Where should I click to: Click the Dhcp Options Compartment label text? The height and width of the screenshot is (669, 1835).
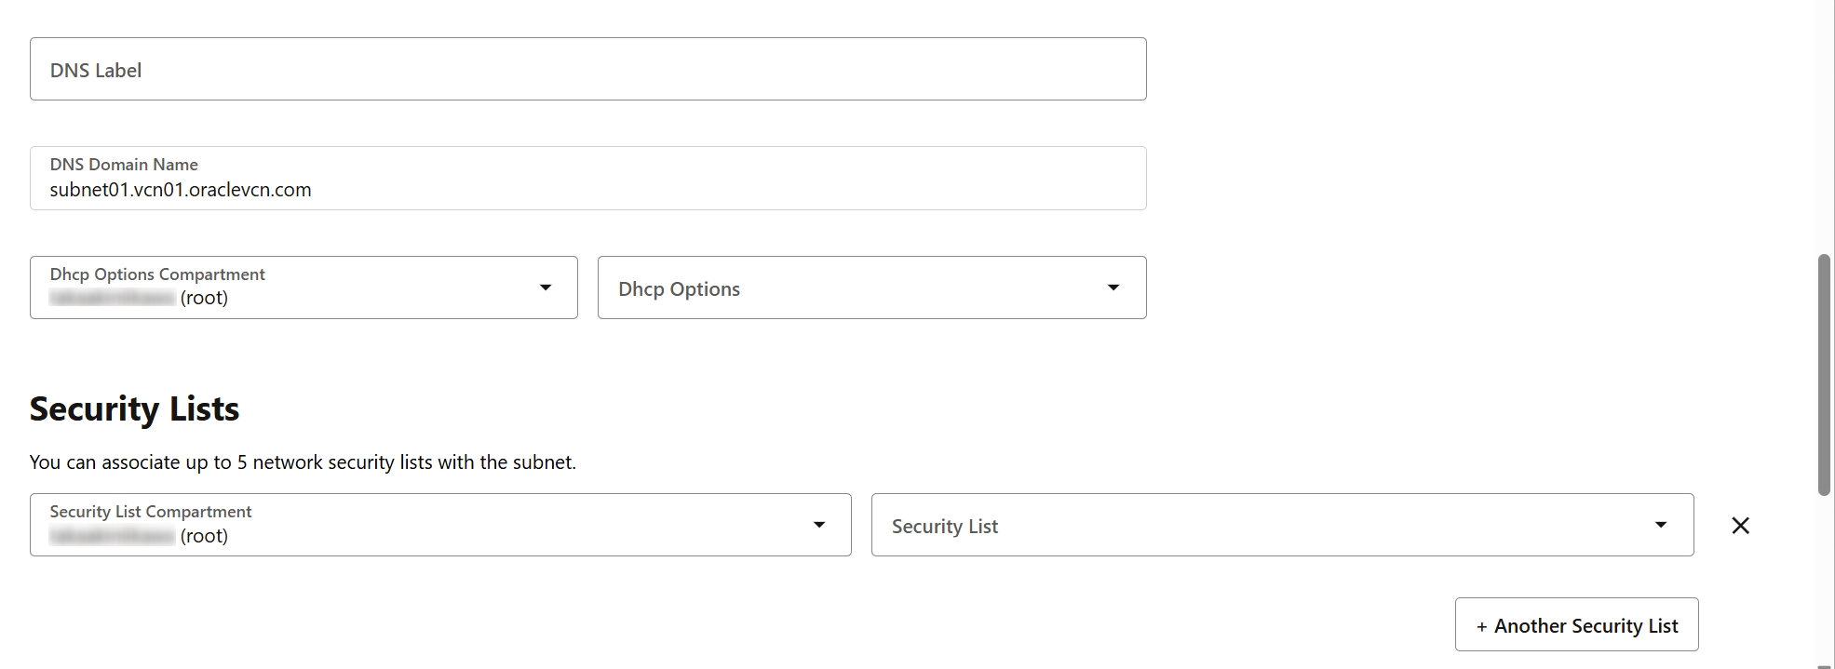[157, 274]
